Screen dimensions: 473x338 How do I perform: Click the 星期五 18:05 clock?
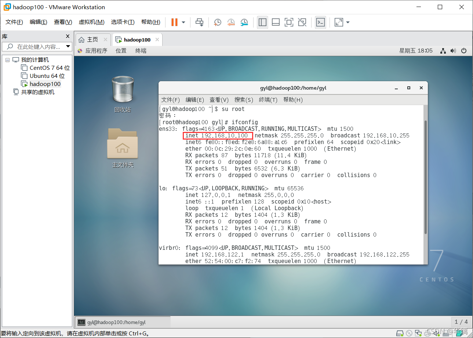(x=416, y=51)
